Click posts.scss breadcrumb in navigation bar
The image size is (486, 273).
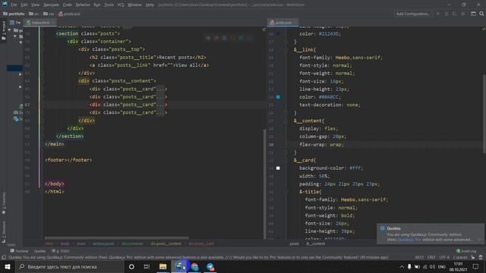69,14
